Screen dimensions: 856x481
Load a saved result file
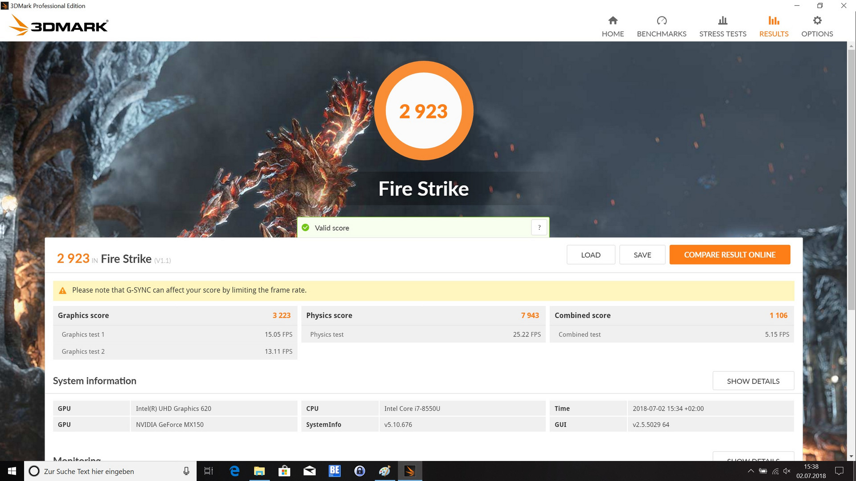[590, 255]
